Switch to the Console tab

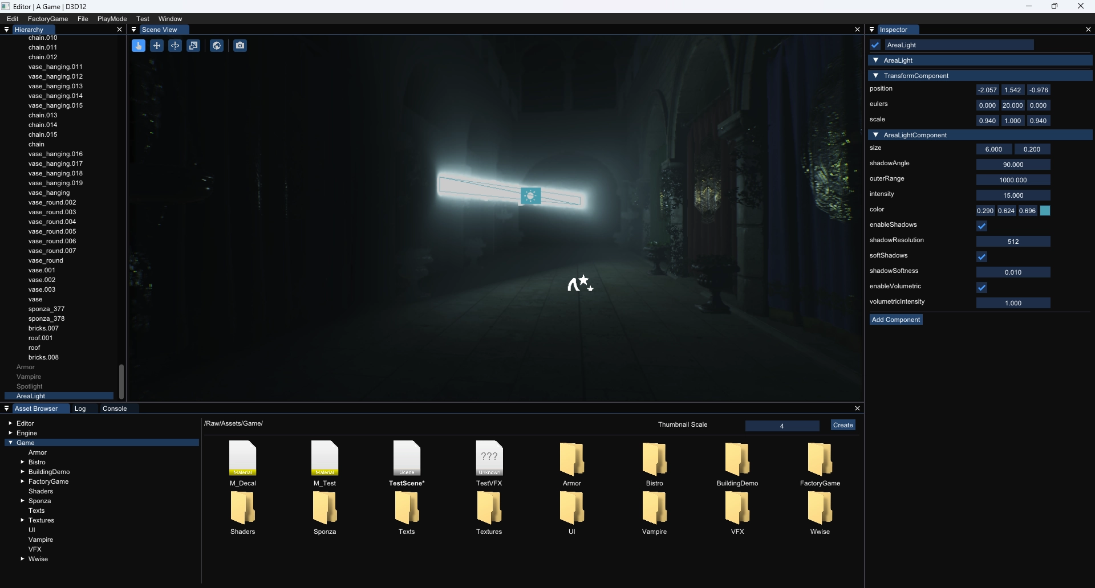115,409
